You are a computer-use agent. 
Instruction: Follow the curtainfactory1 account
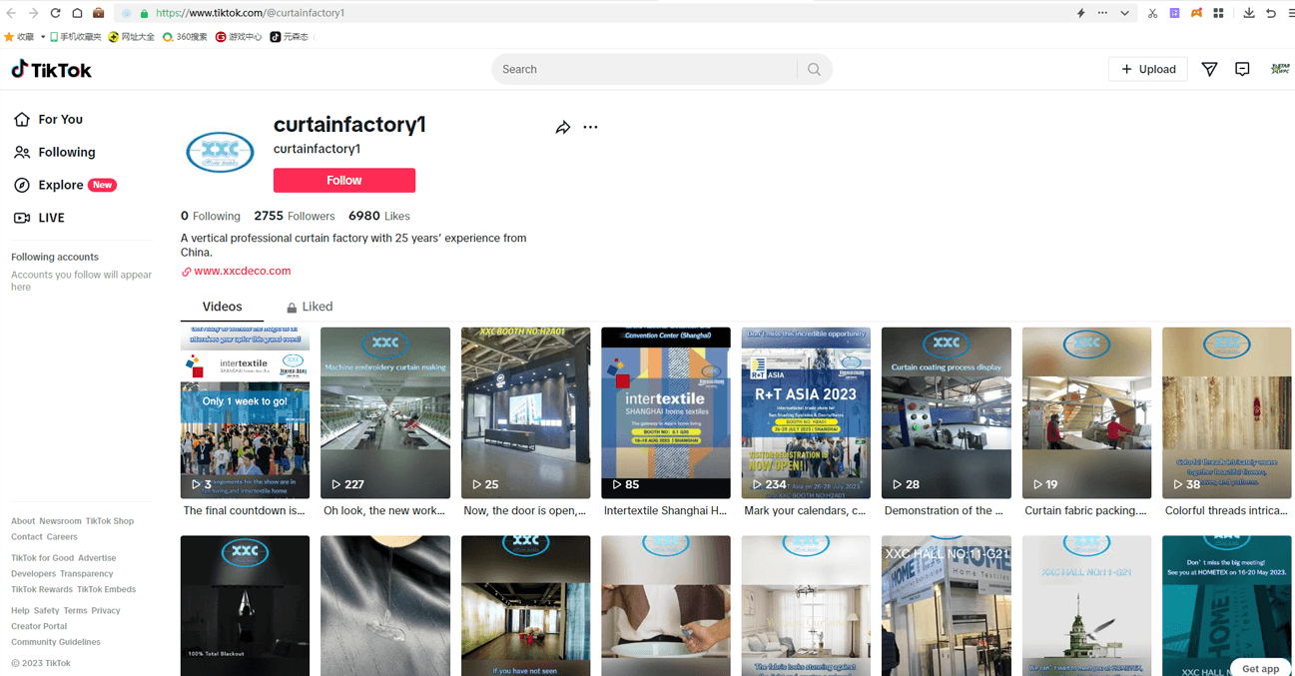click(x=343, y=180)
